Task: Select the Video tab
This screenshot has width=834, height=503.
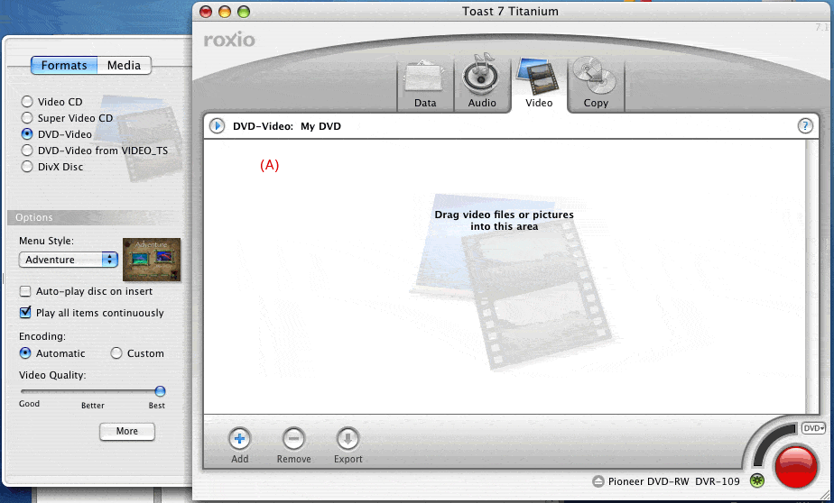Action: [x=539, y=85]
